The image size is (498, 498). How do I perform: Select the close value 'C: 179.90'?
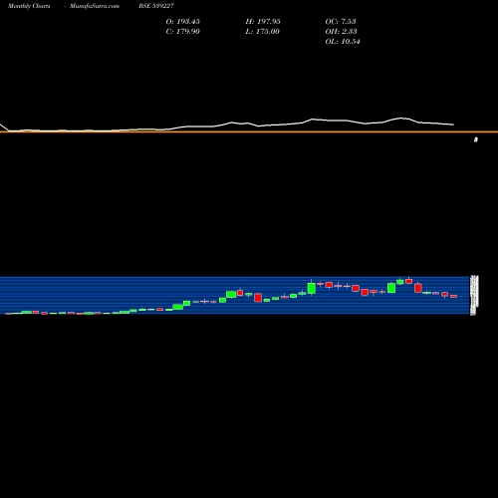(183, 32)
